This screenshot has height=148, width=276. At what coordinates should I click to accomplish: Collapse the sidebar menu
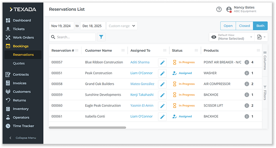pos(24,138)
